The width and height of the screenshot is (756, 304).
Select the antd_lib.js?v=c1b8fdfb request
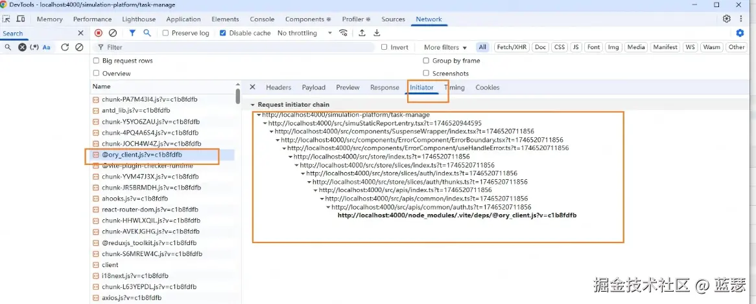point(163,110)
